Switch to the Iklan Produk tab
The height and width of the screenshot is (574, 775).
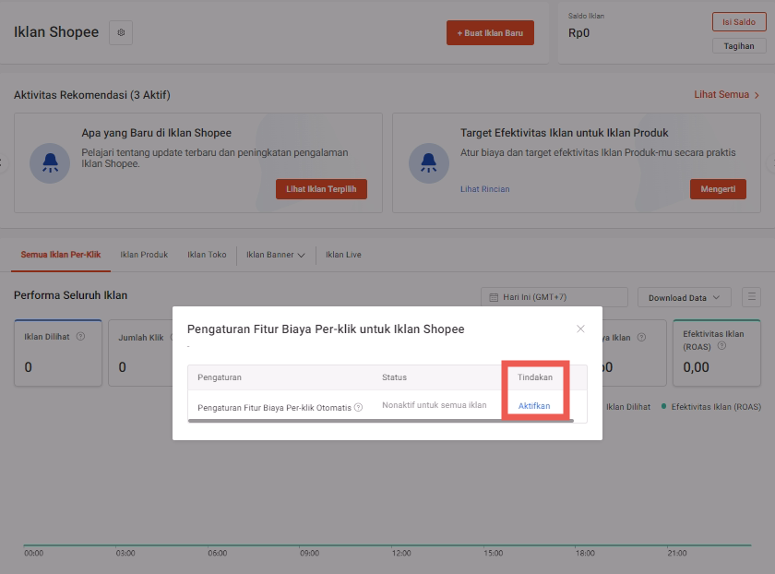tap(144, 255)
